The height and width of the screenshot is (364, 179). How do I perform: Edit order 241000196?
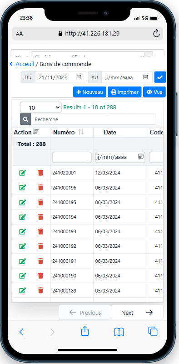coord(22,188)
